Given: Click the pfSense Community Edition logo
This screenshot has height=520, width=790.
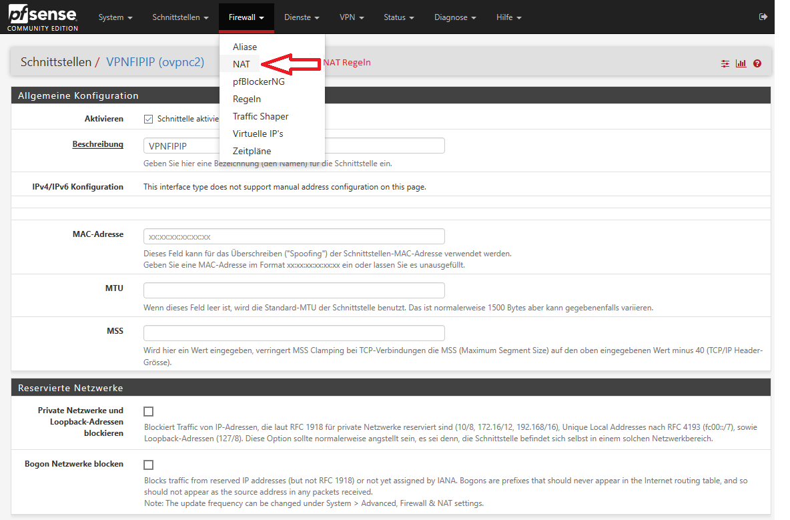Looking at the screenshot, I should click(x=43, y=18).
